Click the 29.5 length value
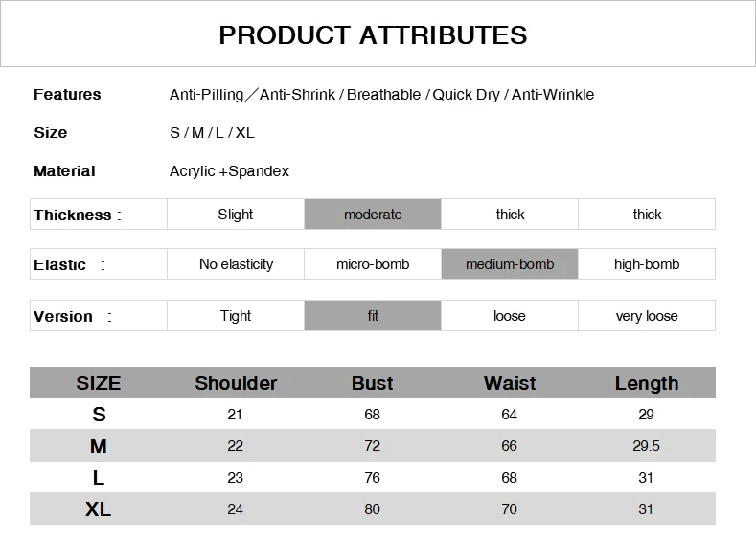756x542 pixels. (646, 445)
